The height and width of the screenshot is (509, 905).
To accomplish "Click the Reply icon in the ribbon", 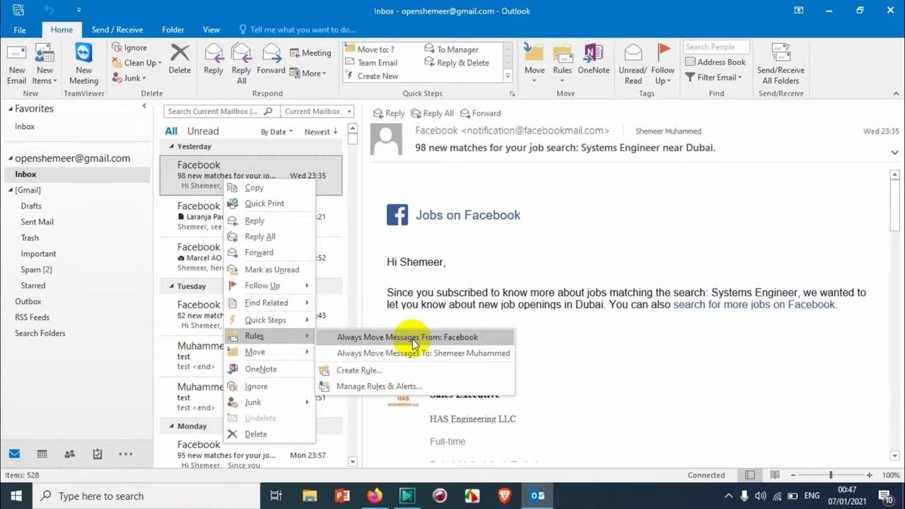I will coord(214,59).
